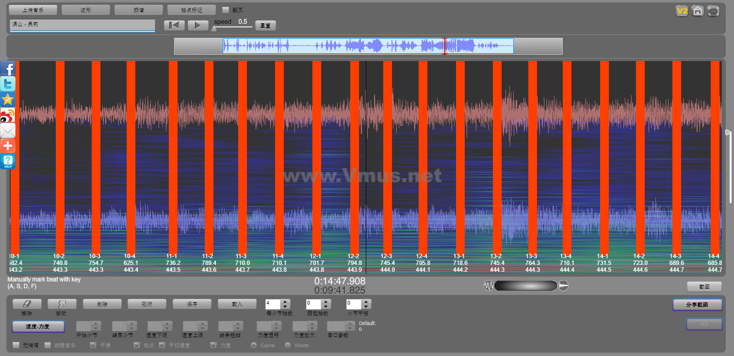Viewport: 734px width, 356px height.
Task: Increase 小节平移 bar shift value
Action: pos(367,301)
